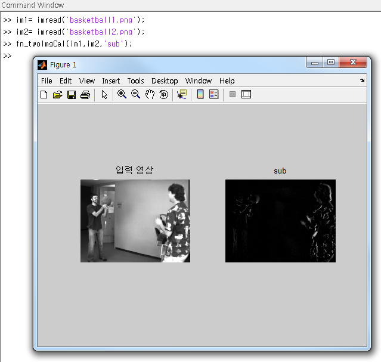The image size is (381, 362).
Task: Click the 'basketball1.png' string in Command Window
Action: tap(101, 20)
